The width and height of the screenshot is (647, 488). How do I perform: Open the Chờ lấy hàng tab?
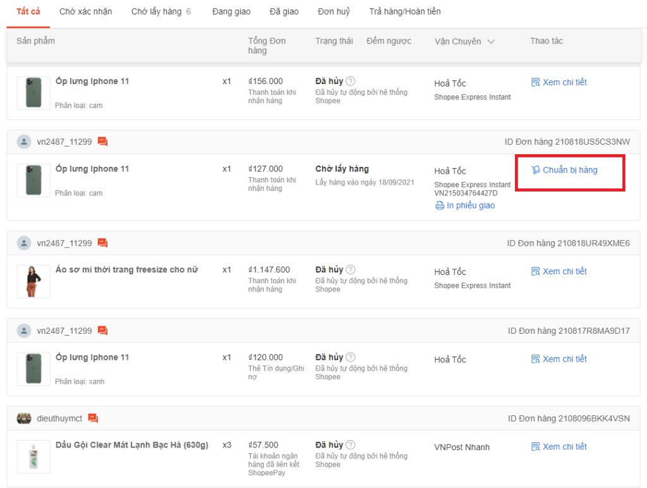(x=160, y=11)
